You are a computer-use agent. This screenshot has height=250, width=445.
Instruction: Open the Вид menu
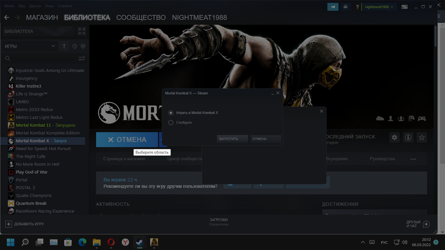click(22, 6)
